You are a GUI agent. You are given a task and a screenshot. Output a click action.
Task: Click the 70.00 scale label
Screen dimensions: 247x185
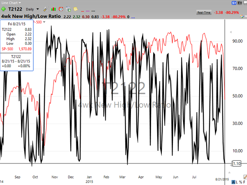coord(238,68)
